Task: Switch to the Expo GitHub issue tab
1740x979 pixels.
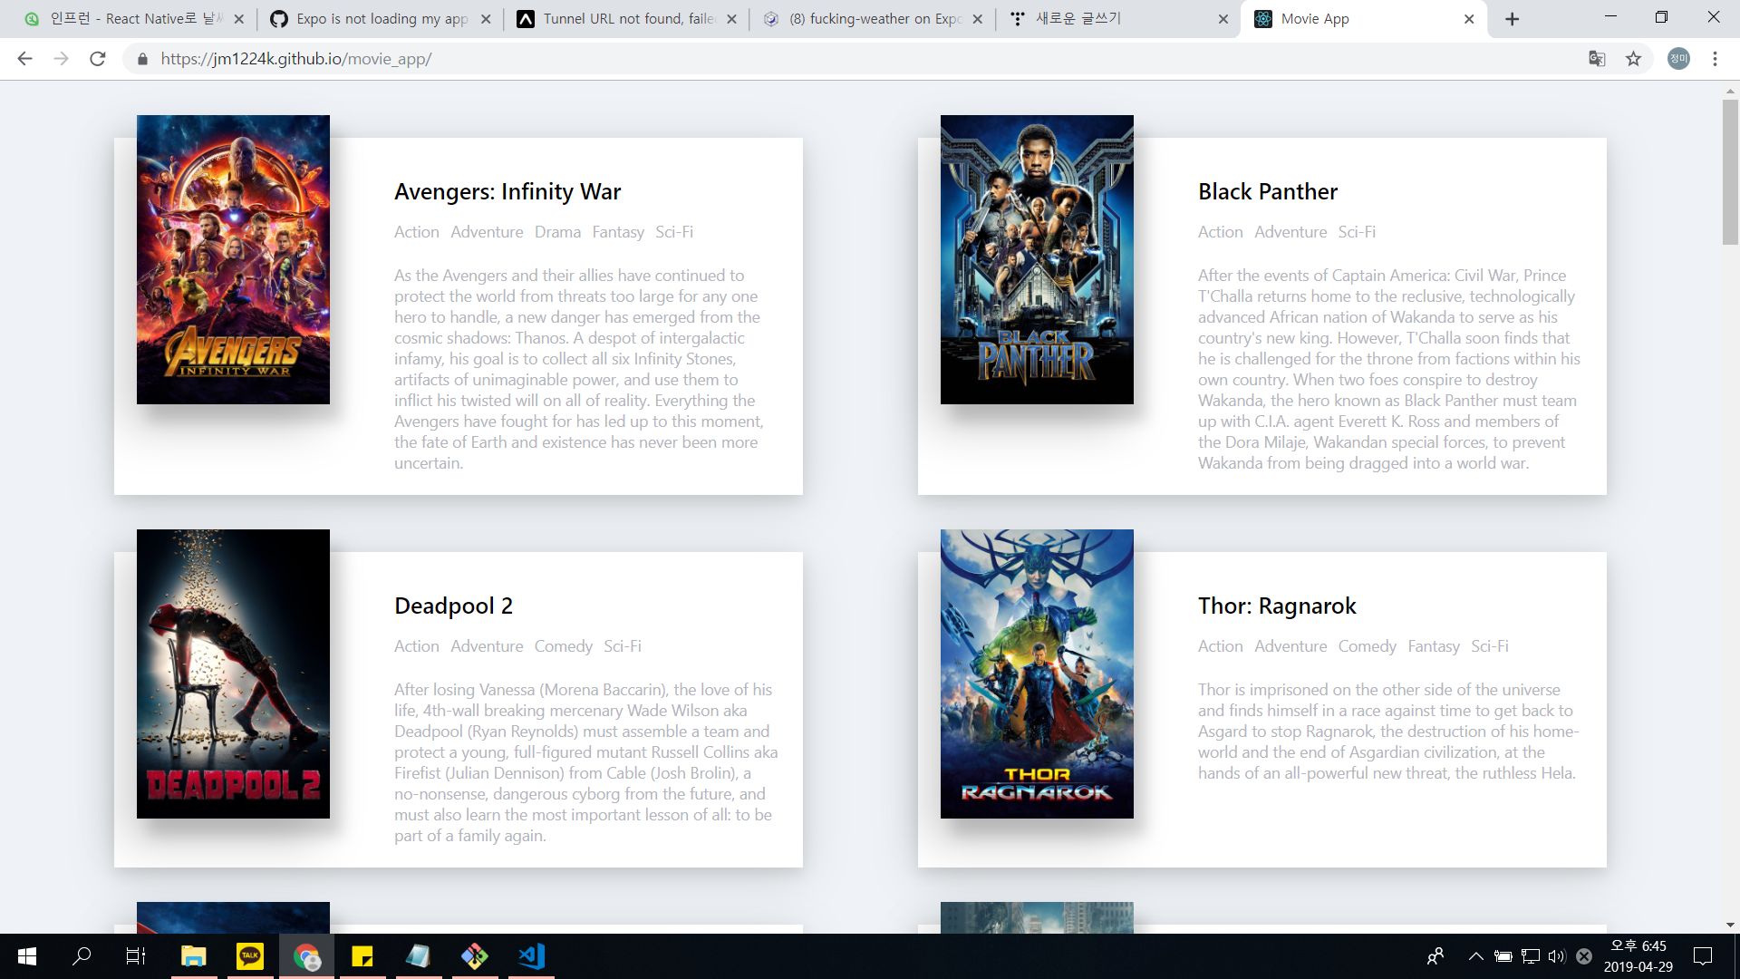Action: [381, 19]
